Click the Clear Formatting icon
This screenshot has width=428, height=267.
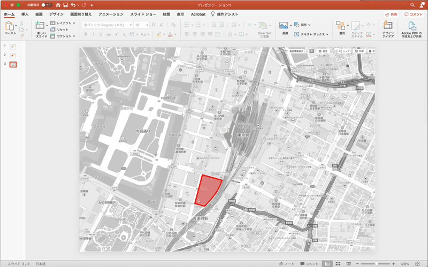tap(173, 25)
